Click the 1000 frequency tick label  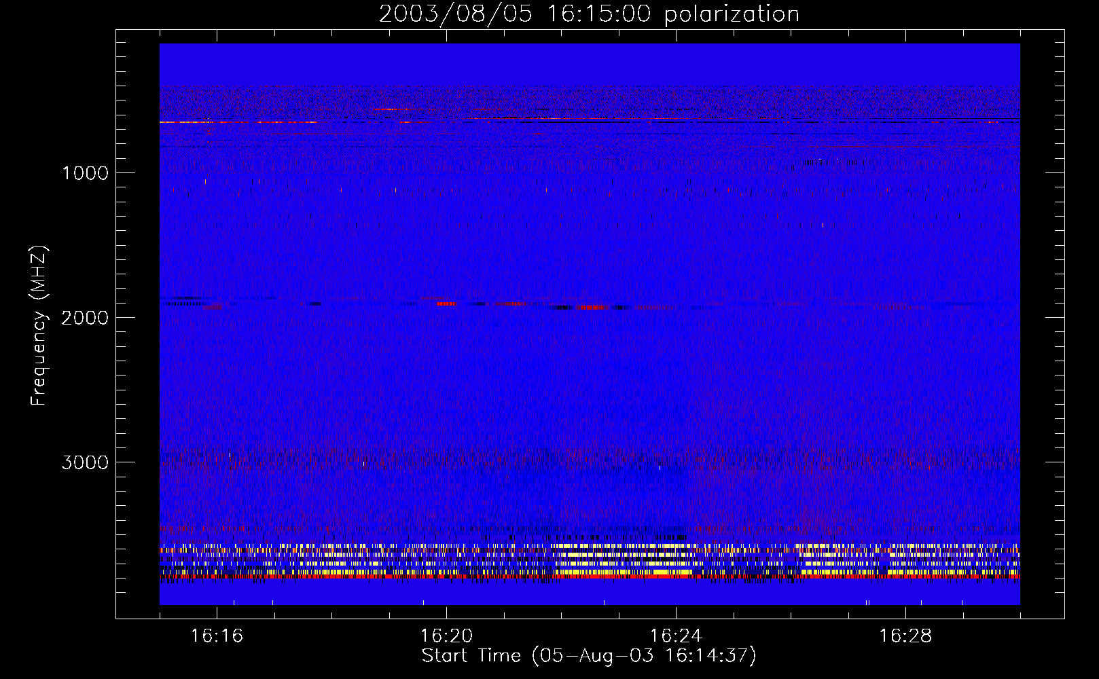pos(85,173)
